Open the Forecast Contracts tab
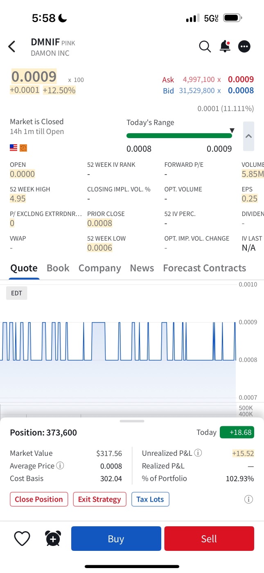264x573 pixels. 205,268
